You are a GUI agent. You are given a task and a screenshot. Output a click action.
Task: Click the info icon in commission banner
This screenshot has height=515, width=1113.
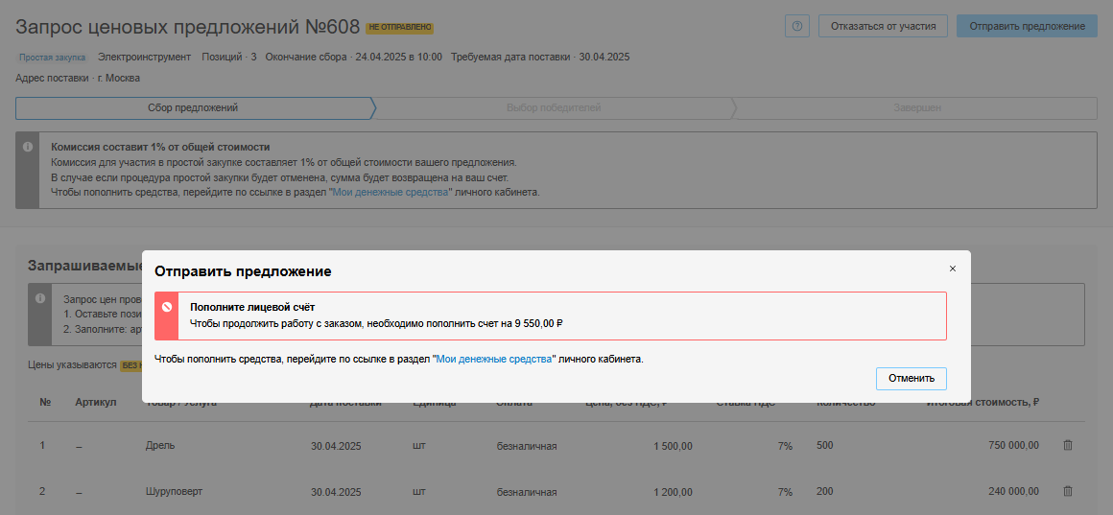coord(27,148)
